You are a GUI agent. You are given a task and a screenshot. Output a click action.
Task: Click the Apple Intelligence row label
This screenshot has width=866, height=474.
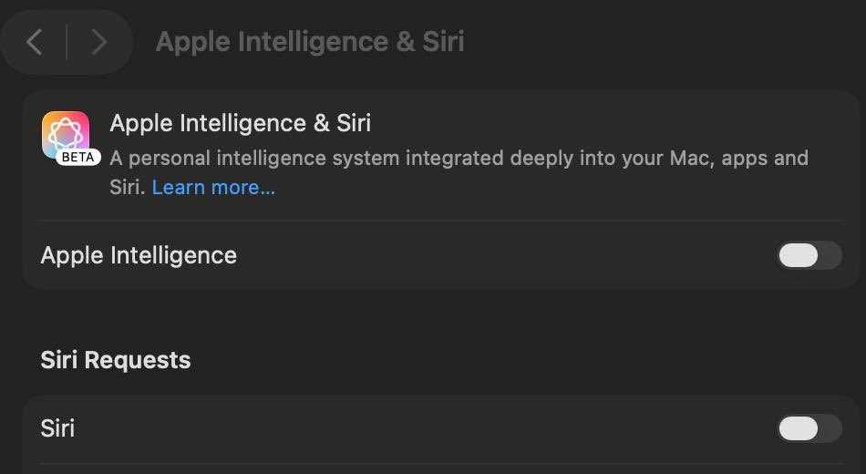tap(139, 255)
